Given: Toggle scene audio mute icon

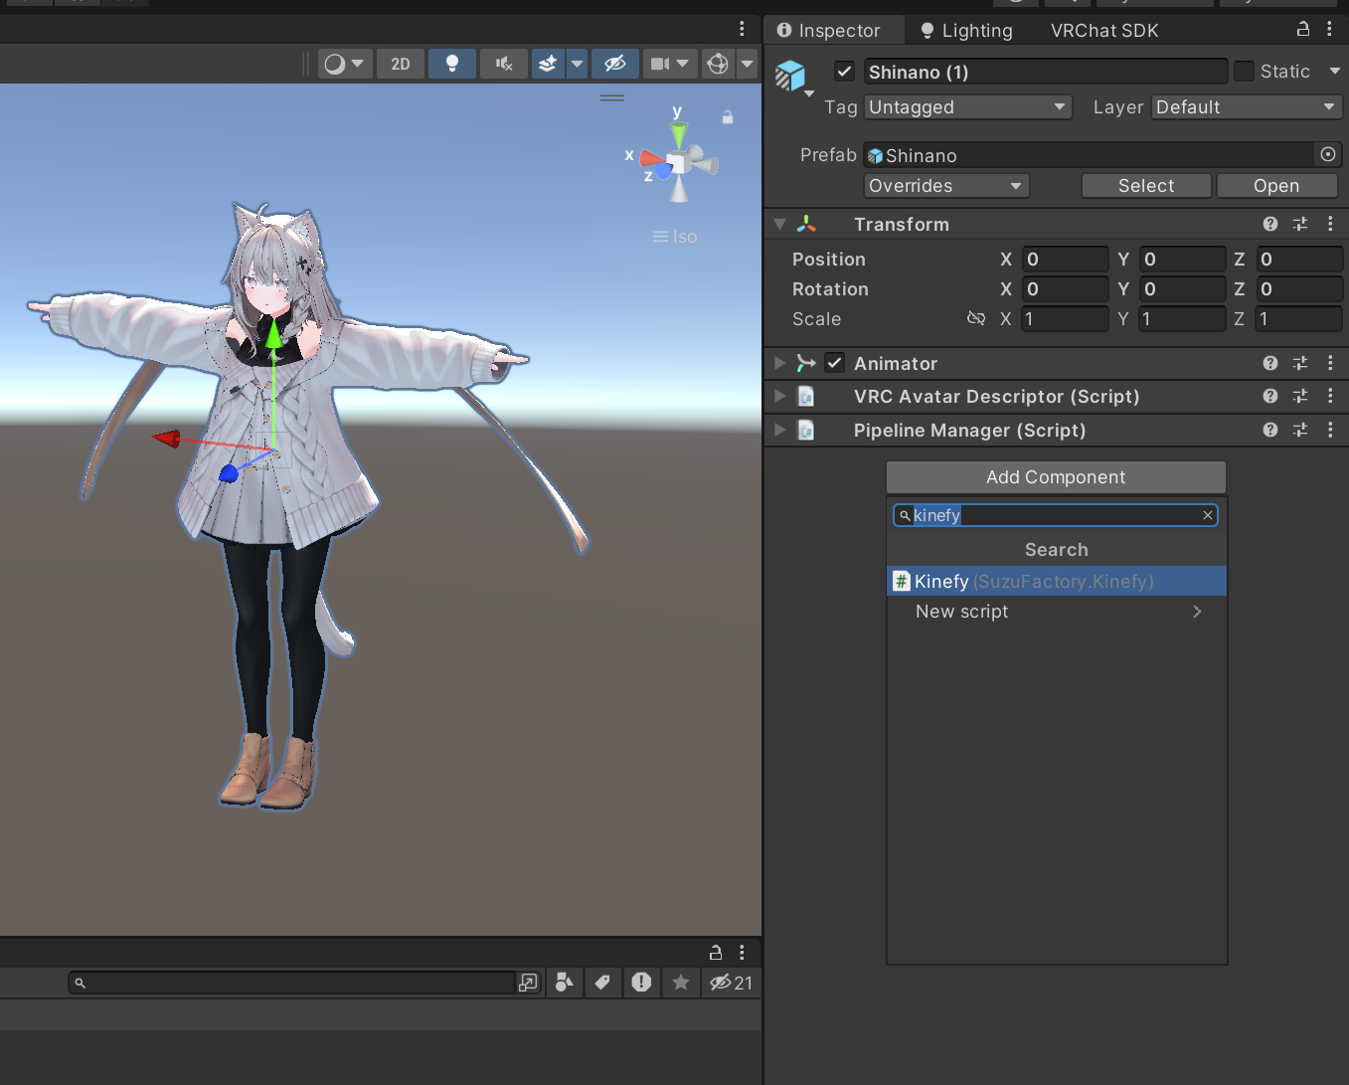Looking at the screenshot, I should [504, 64].
